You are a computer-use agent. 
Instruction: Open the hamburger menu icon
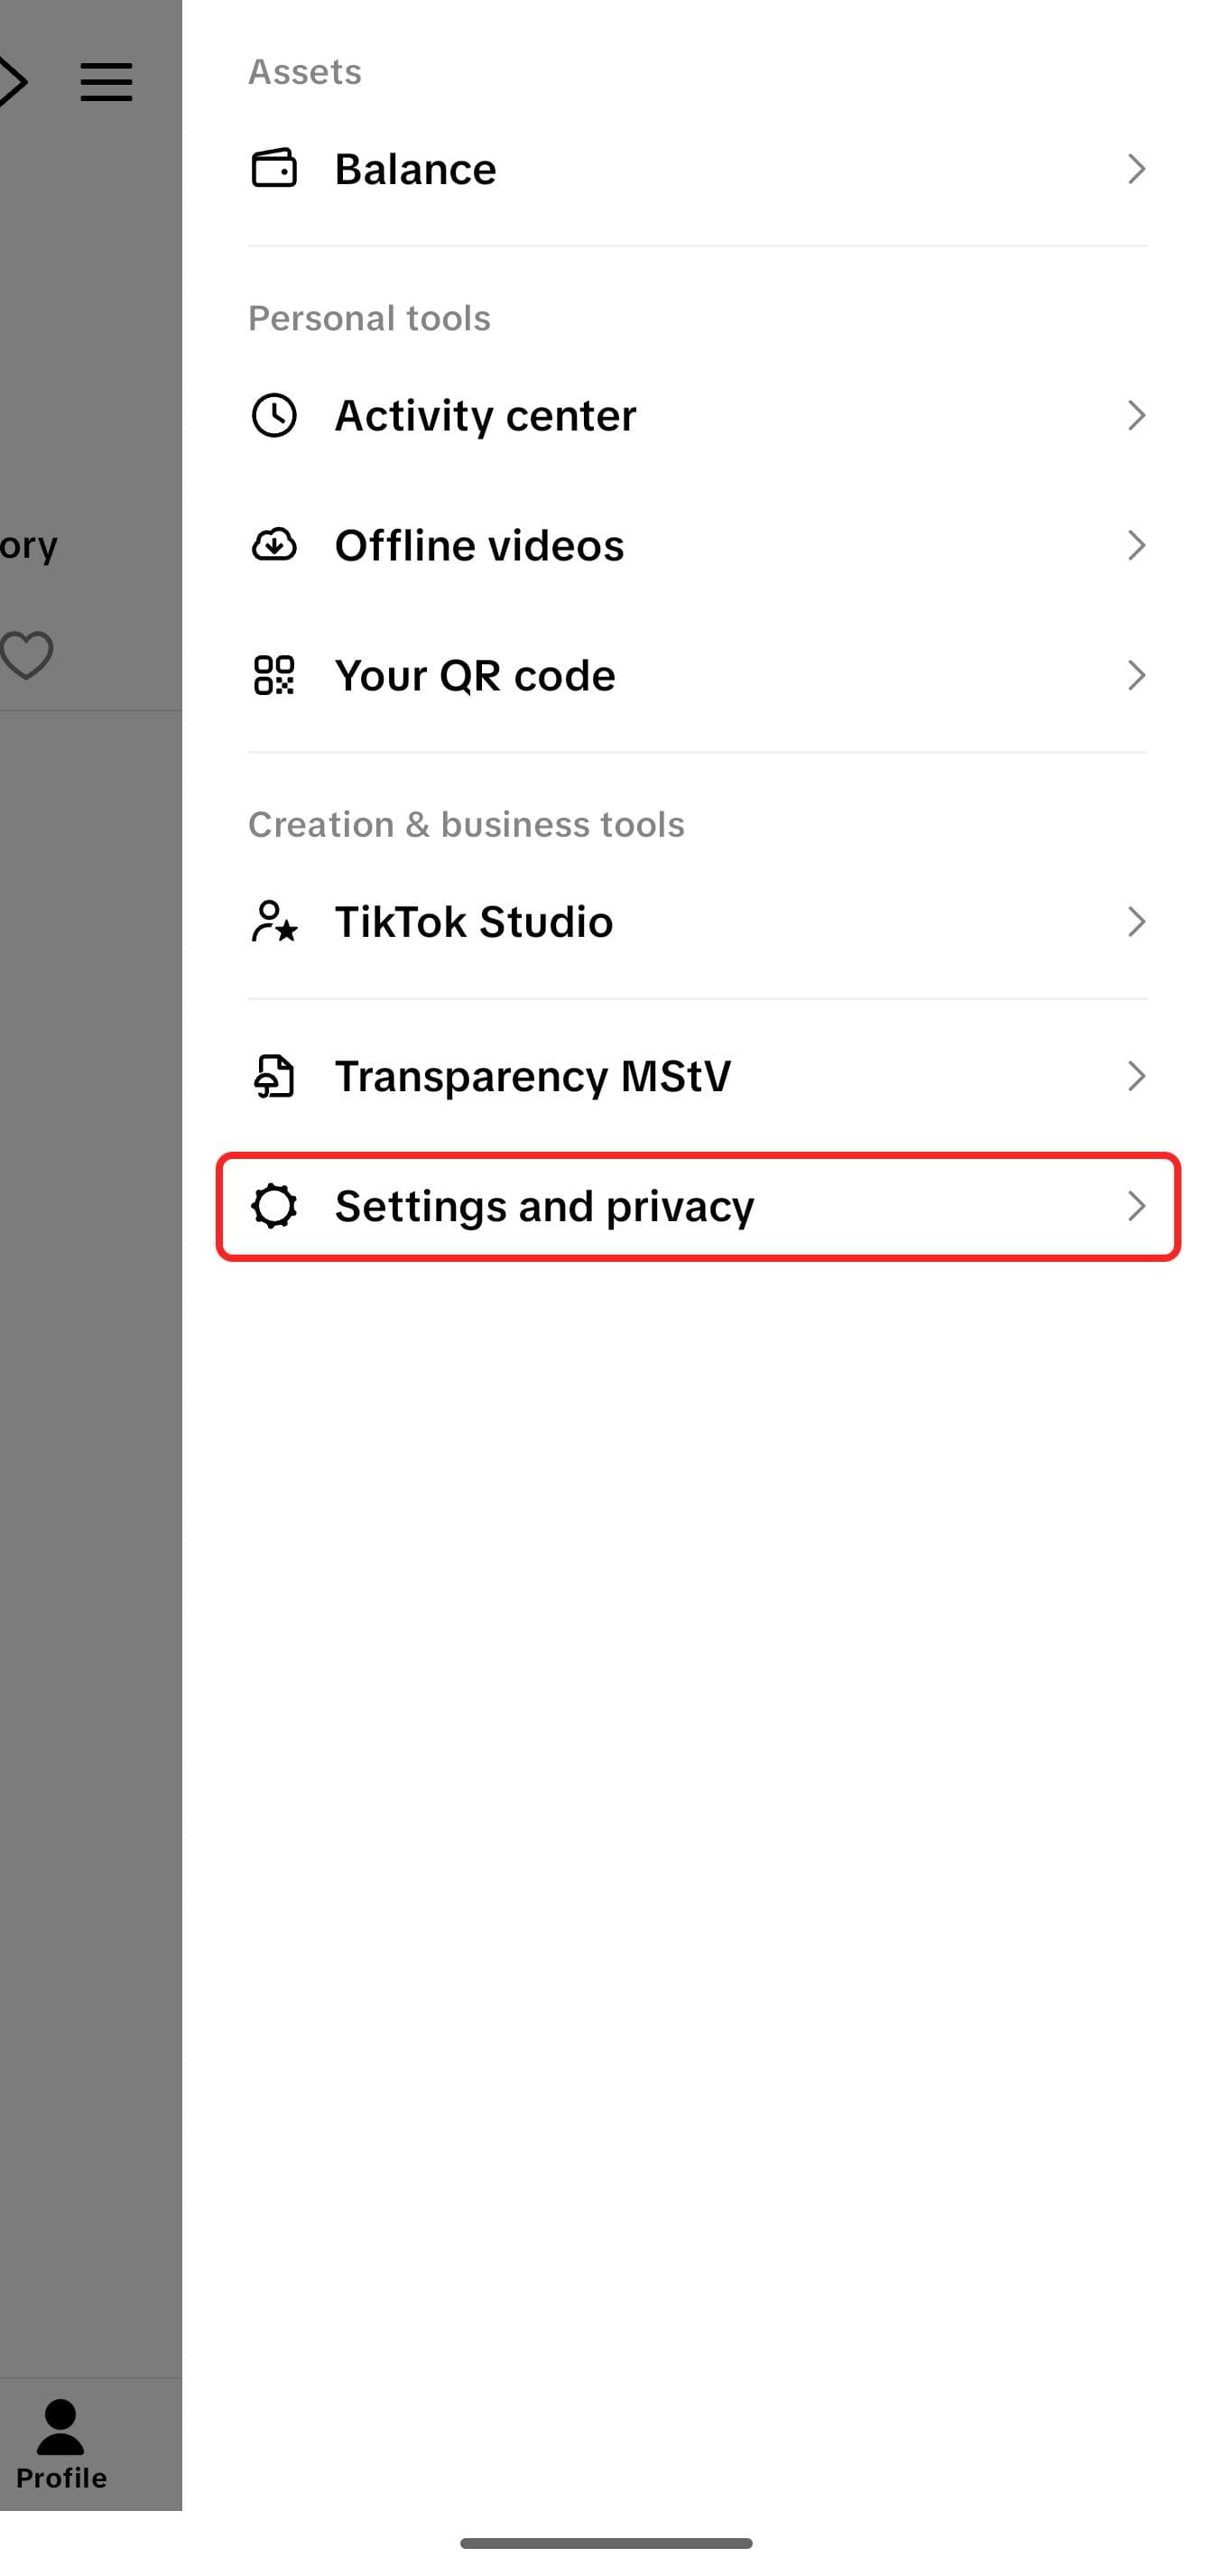point(106,82)
